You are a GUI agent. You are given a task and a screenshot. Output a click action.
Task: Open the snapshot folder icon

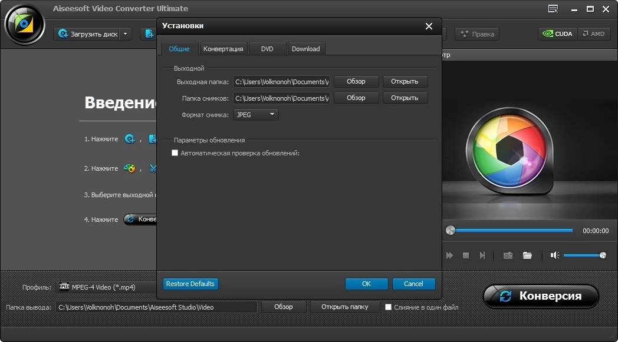pos(527,255)
